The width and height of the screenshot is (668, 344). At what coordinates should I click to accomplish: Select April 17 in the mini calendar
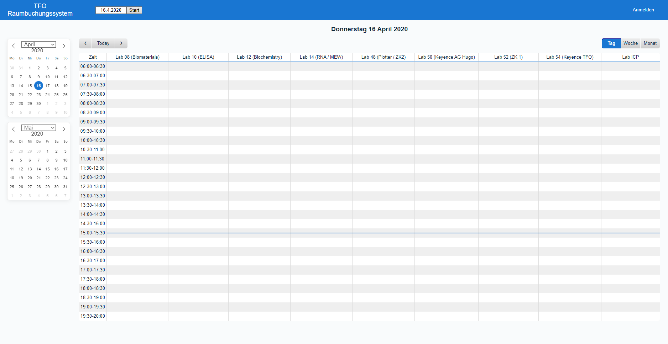coord(47,86)
